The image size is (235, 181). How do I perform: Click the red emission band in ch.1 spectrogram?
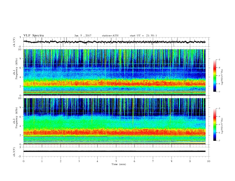(114, 83)
